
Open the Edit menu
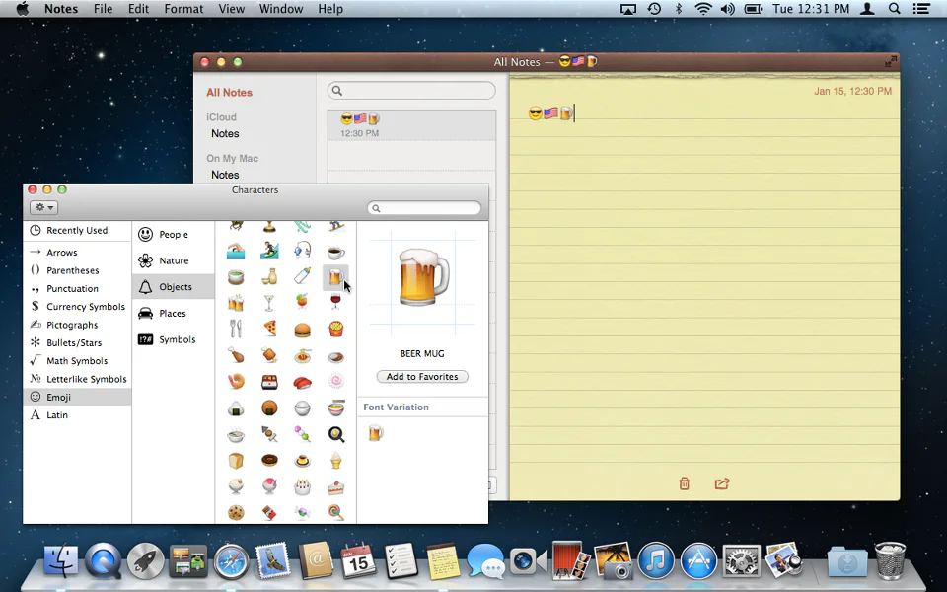coord(138,9)
